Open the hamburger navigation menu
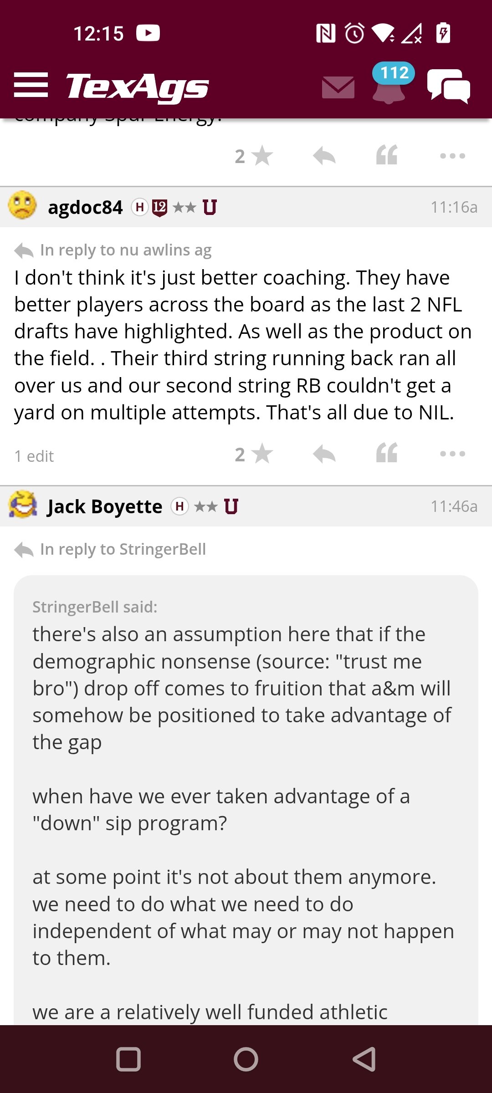The width and height of the screenshot is (492, 1093). point(31,85)
